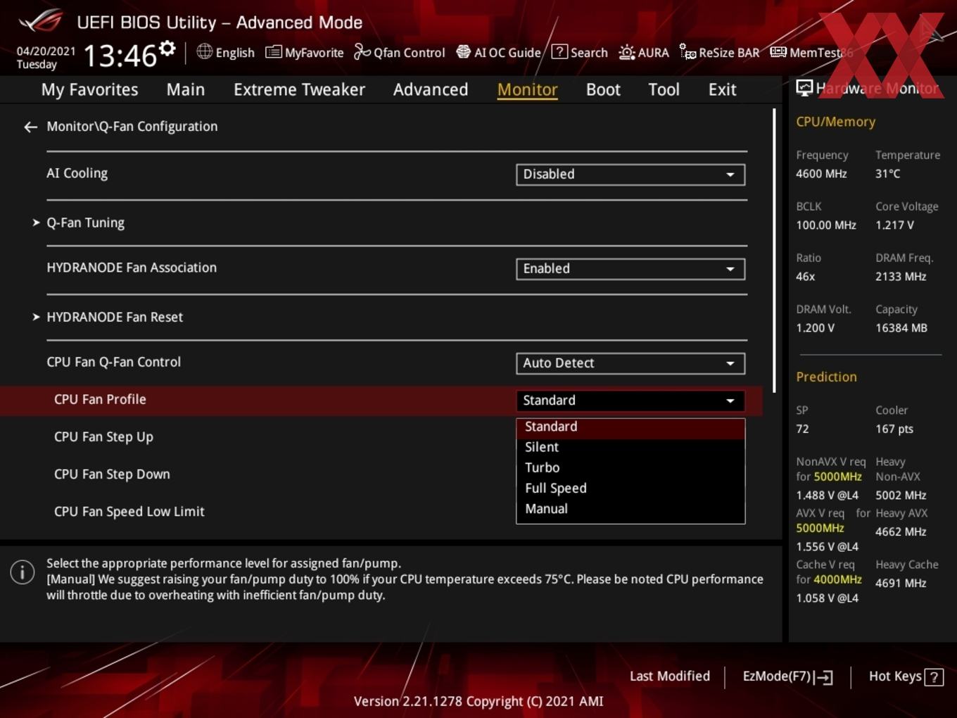Click the Hardware Monitor screen icon
The width and height of the screenshot is (957, 718).
(804, 88)
